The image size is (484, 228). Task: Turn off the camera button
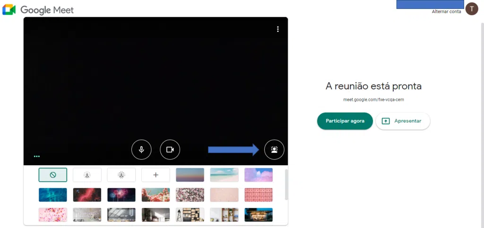pos(170,150)
